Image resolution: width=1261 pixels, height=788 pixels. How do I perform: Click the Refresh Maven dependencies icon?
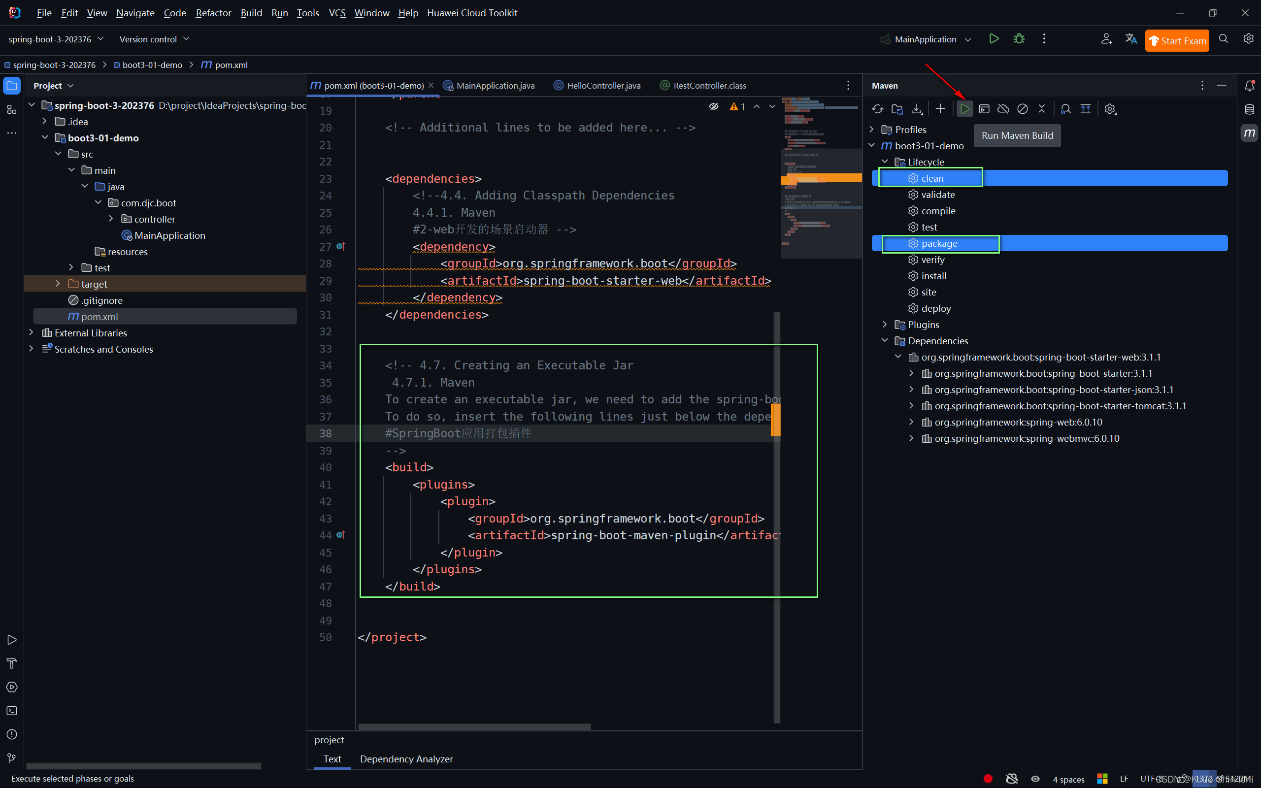pos(877,108)
